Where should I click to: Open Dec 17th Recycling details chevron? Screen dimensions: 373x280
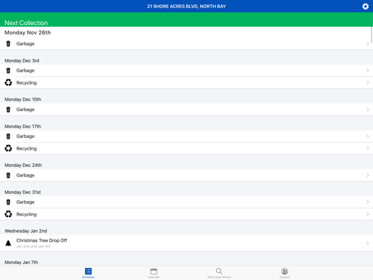[368, 148]
